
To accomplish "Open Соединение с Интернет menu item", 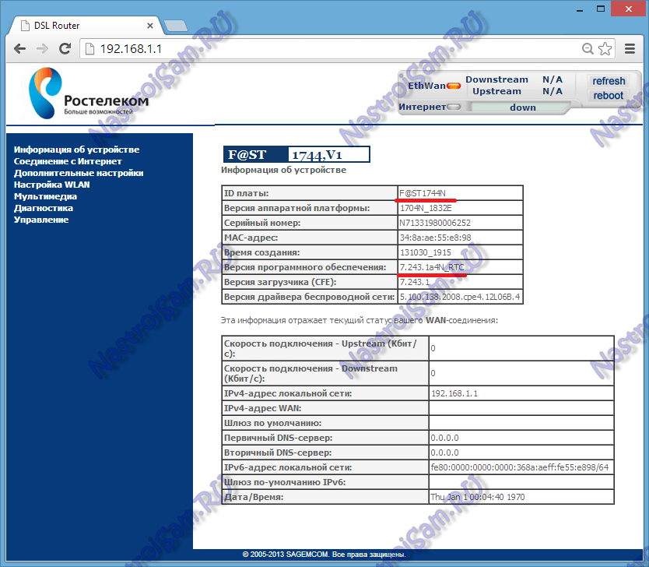I will pos(68,161).
